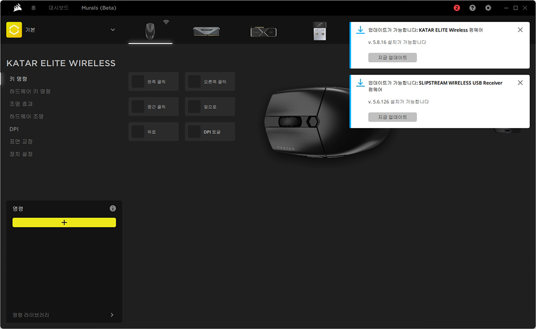
Task: Select the graphics card device icon
Action: pos(264,32)
